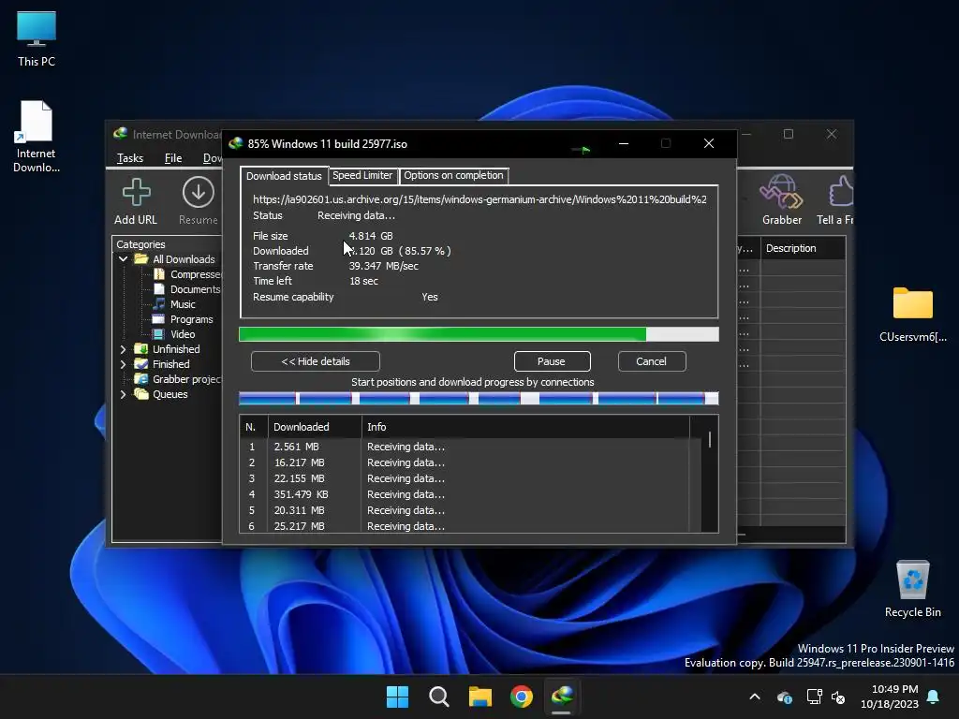959x719 pixels.
Task: Click the muted volume tray icon
Action: pos(838,697)
